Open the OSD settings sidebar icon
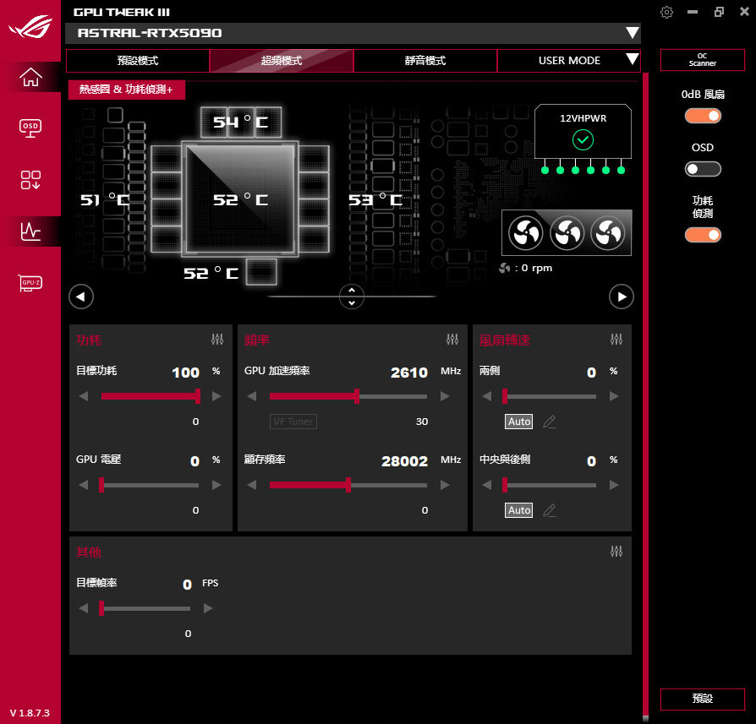The image size is (756, 724). pyautogui.click(x=30, y=128)
